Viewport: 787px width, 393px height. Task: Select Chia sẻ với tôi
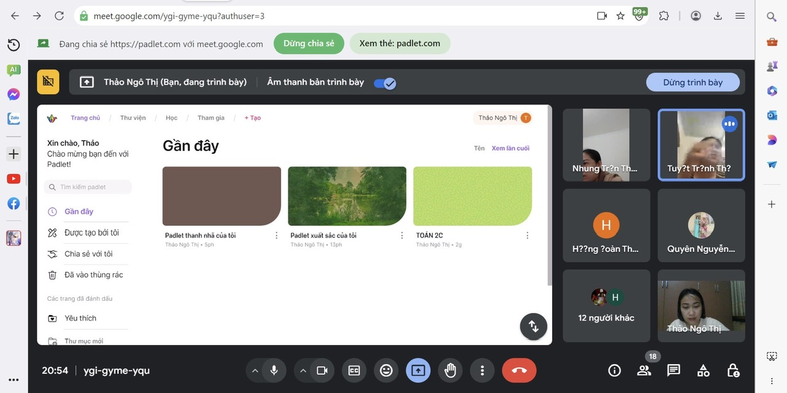coord(87,254)
